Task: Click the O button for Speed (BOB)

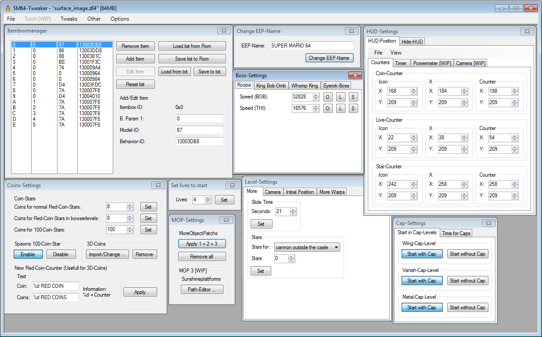Action: (x=328, y=97)
